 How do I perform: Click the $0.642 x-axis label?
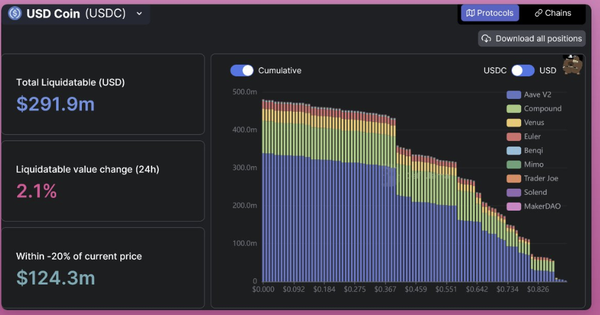tap(477, 289)
